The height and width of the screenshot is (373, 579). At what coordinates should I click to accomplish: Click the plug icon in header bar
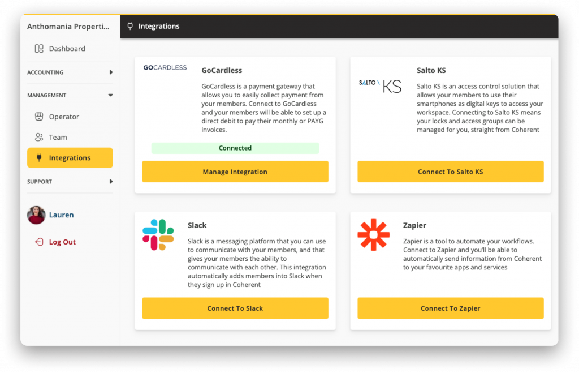[x=130, y=26]
